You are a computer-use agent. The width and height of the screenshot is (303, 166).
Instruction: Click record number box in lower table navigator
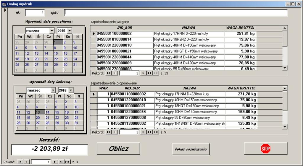[129, 132]
